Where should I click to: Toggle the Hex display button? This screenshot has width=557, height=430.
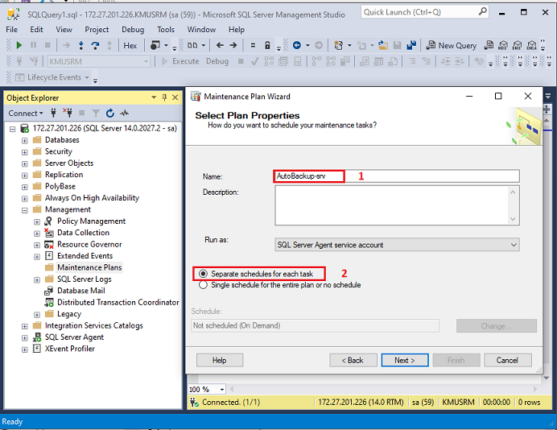(130, 45)
